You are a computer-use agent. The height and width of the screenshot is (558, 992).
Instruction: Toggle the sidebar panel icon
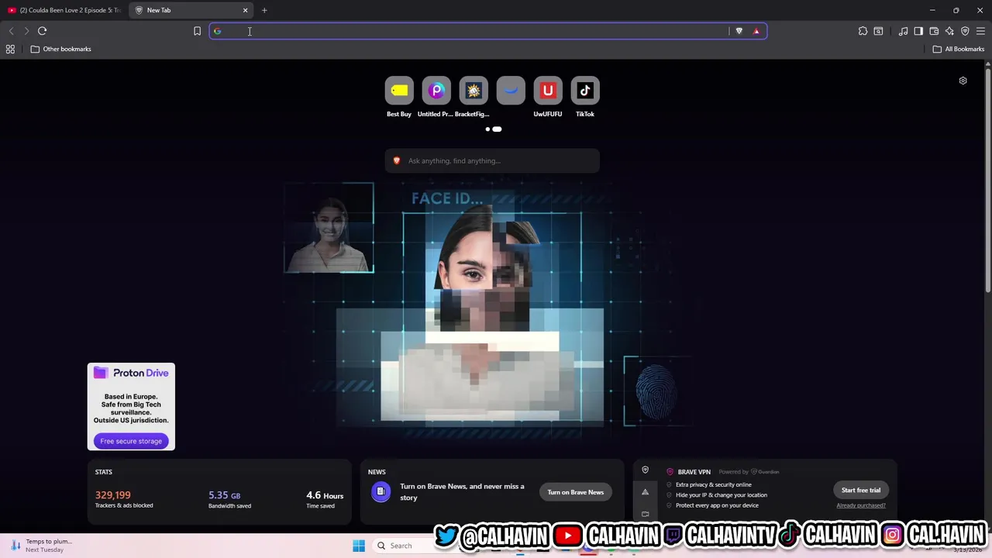918,31
